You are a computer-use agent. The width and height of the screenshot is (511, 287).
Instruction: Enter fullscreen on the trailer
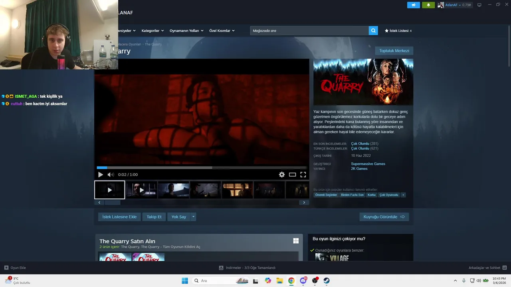[303, 175]
